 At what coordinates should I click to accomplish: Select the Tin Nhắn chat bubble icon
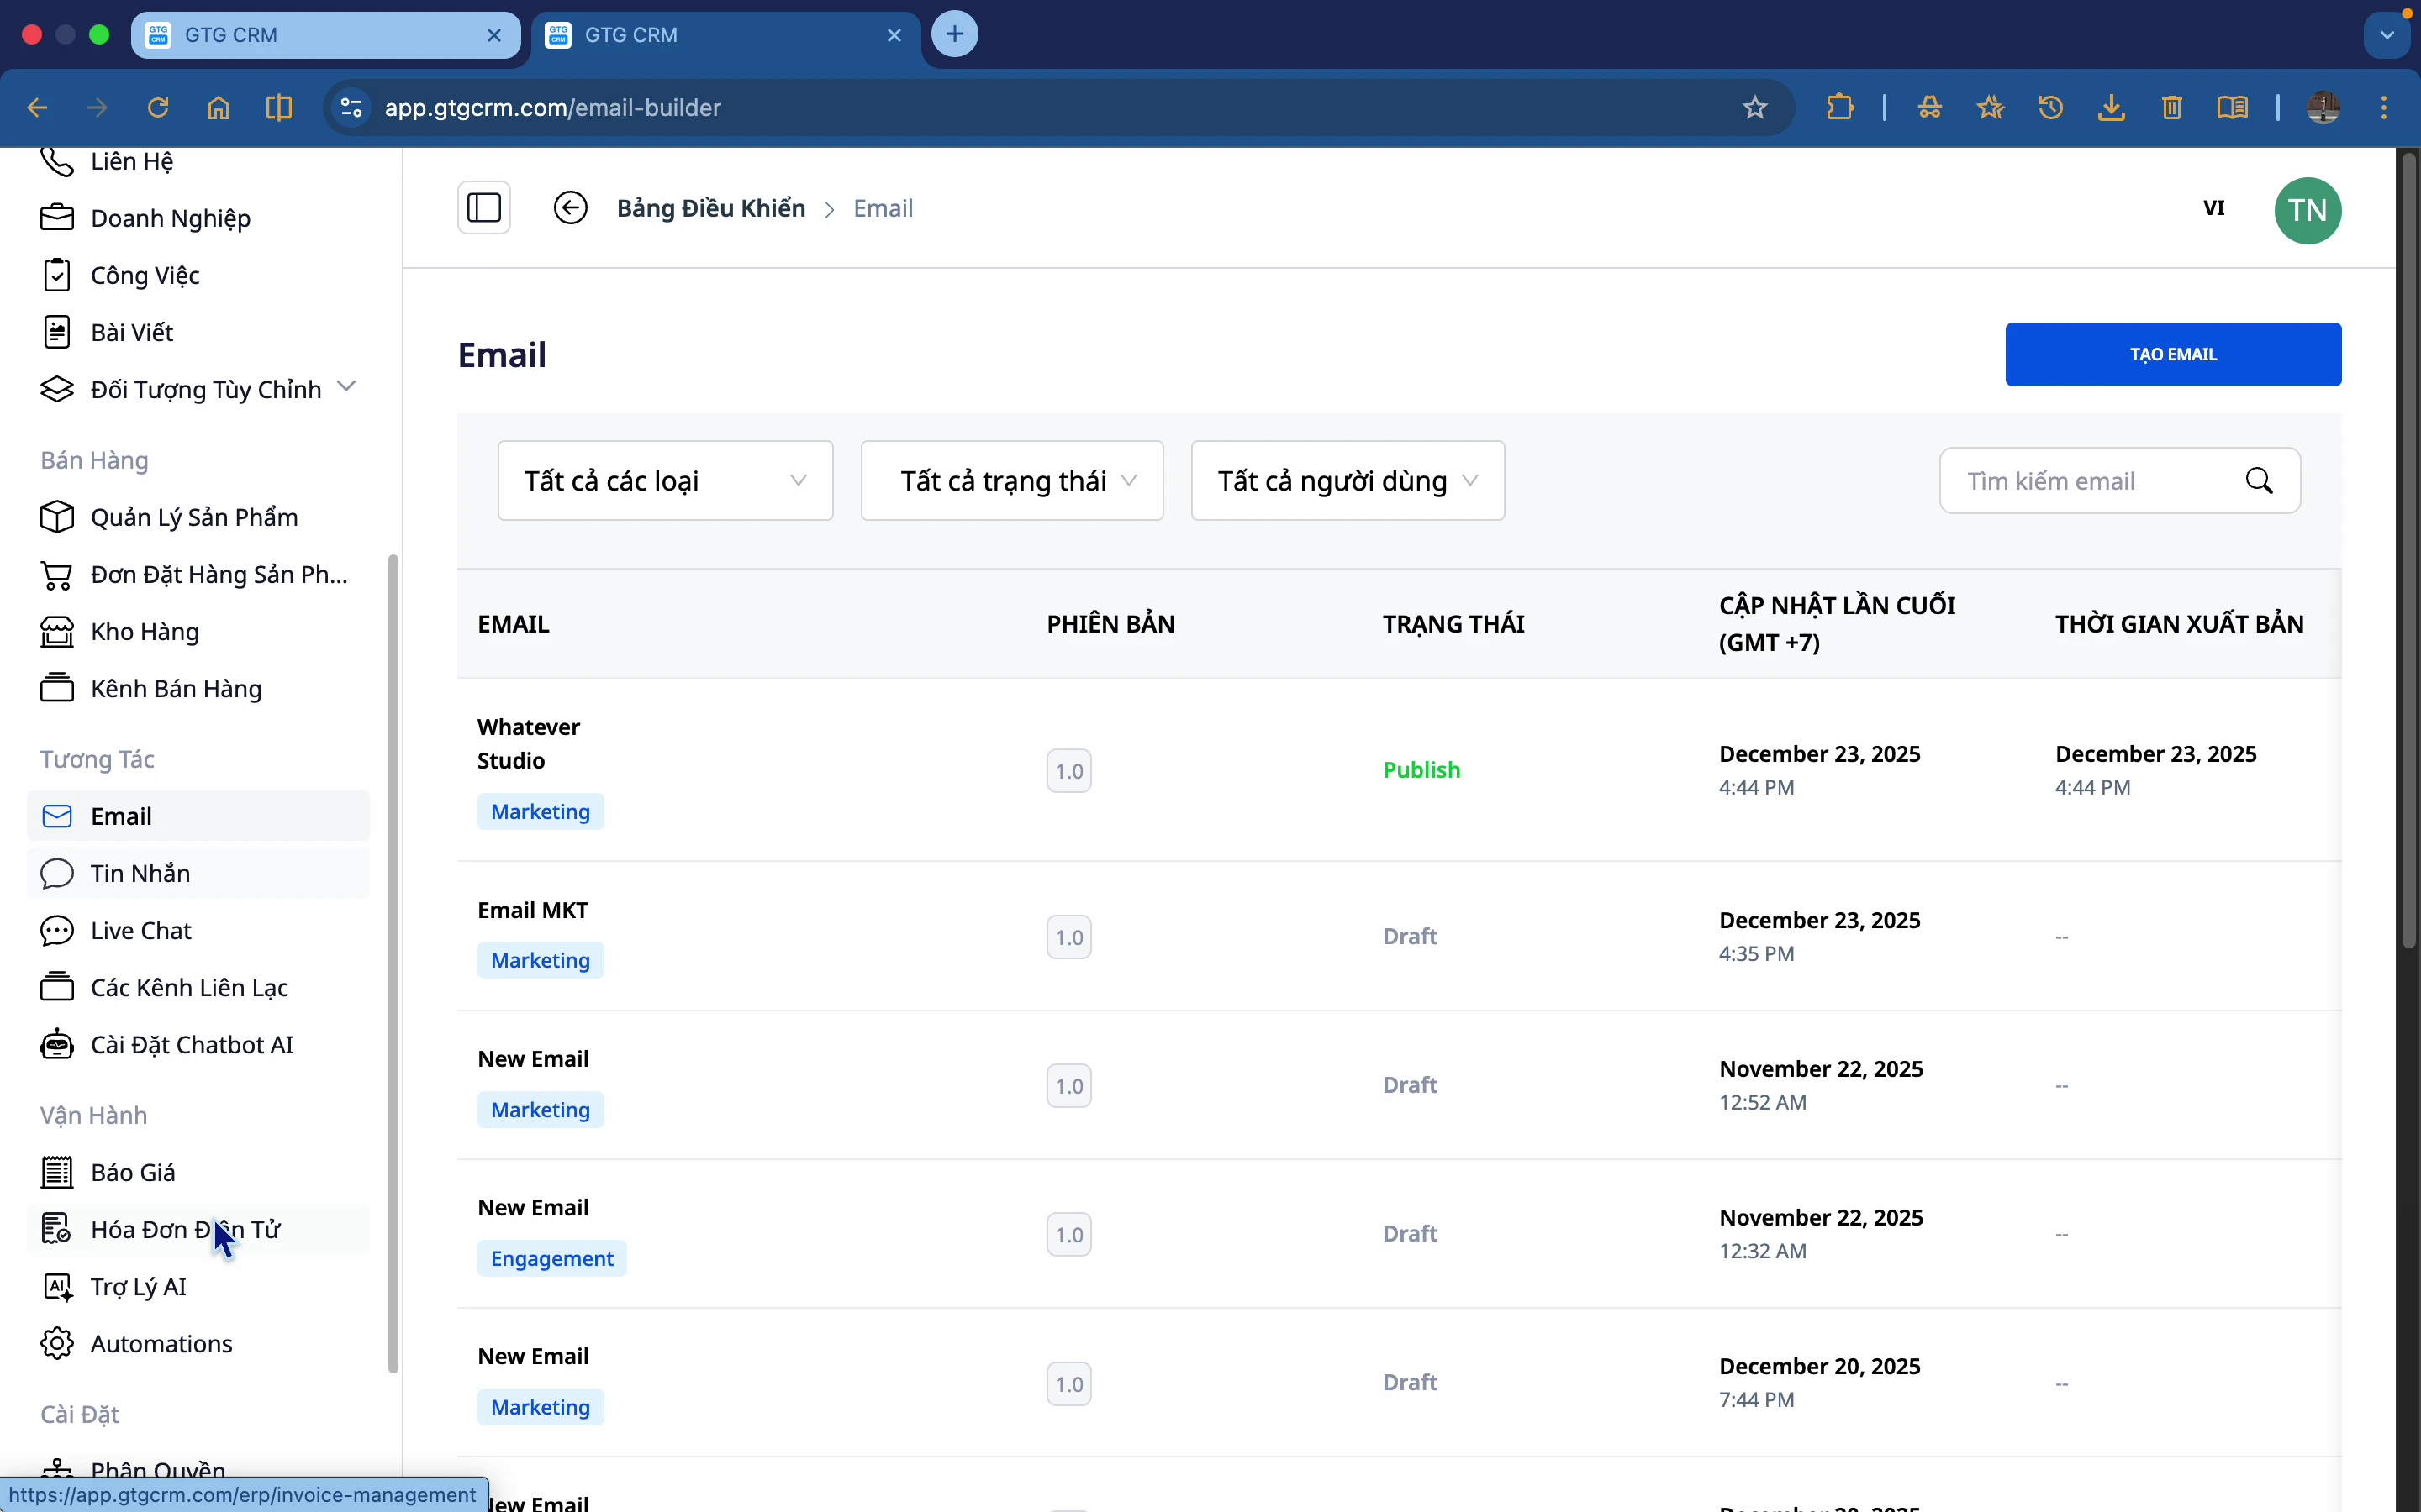point(57,873)
